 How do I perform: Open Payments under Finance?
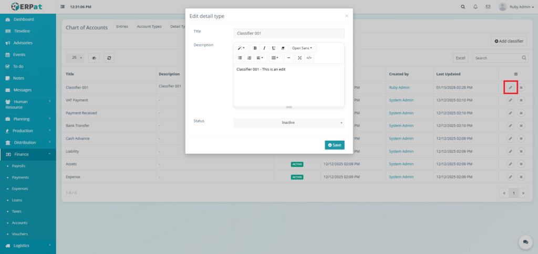20,177
